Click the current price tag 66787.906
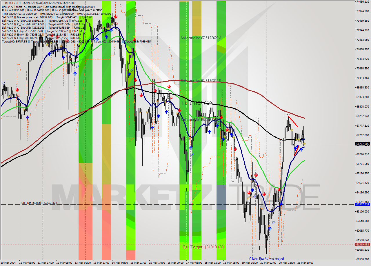 [362, 144]
